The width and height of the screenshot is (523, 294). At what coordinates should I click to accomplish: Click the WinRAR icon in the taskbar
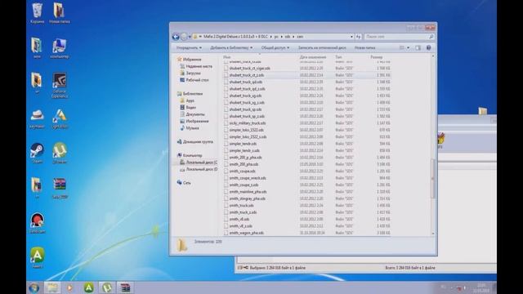(125, 287)
